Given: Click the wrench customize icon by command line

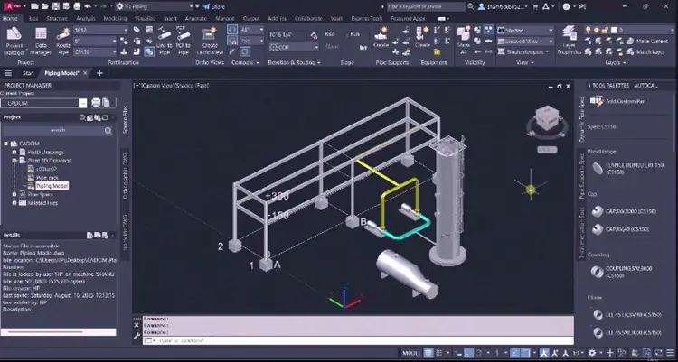Looking at the screenshot, I should (x=137, y=336).
